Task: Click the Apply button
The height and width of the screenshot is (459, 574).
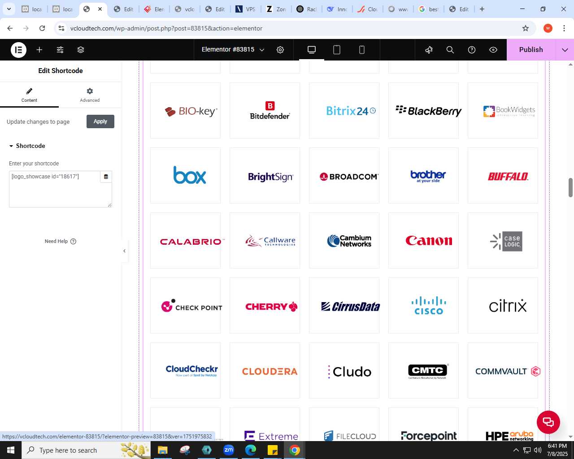Action: (100, 121)
